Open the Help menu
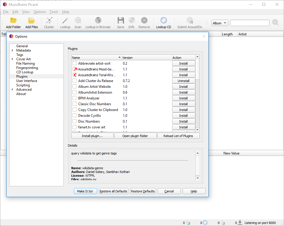The height and width of the screenshot is (226, 284). [65, 12]
